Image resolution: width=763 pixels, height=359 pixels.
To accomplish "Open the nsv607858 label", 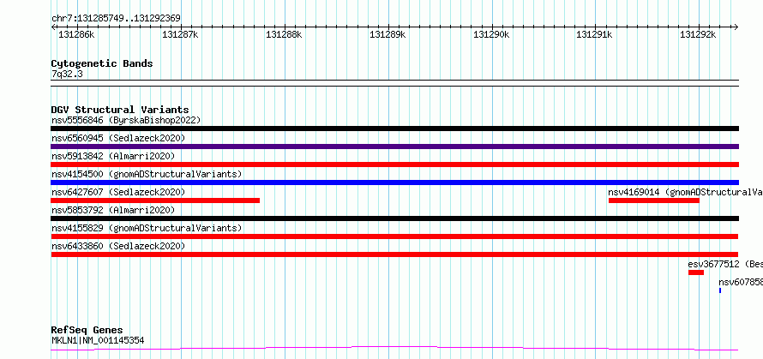I will pos(741,282).
